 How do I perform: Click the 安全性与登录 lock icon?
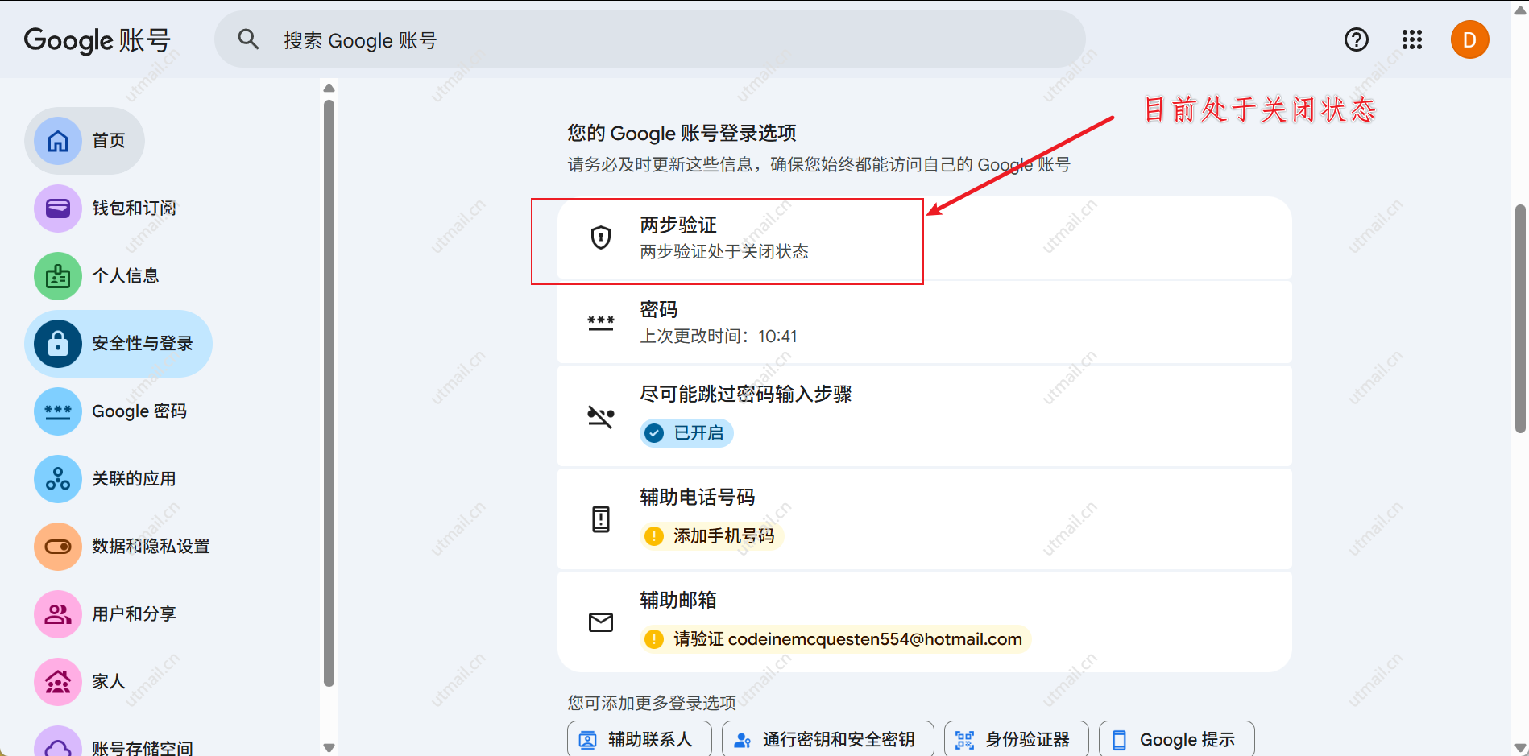point(58,344)
